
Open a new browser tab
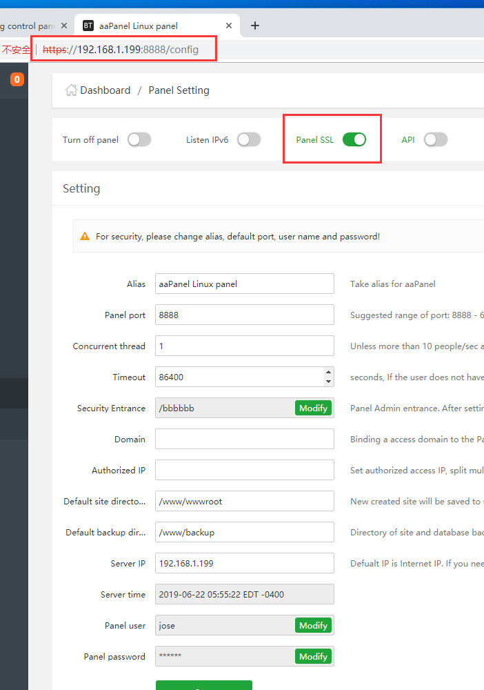pos(255,26)
